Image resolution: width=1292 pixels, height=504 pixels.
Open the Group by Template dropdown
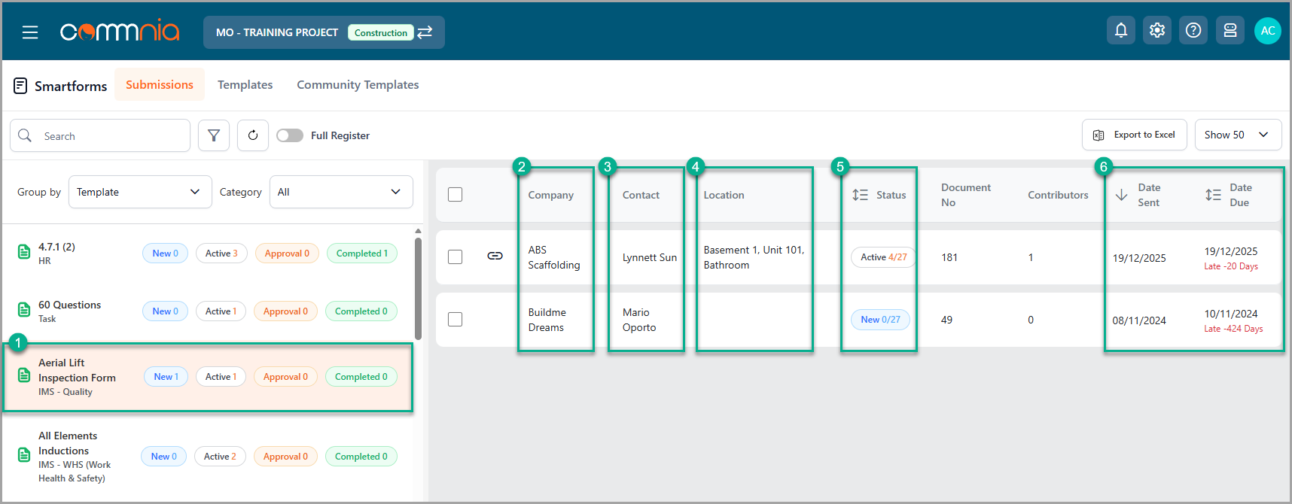pos(139,192)
